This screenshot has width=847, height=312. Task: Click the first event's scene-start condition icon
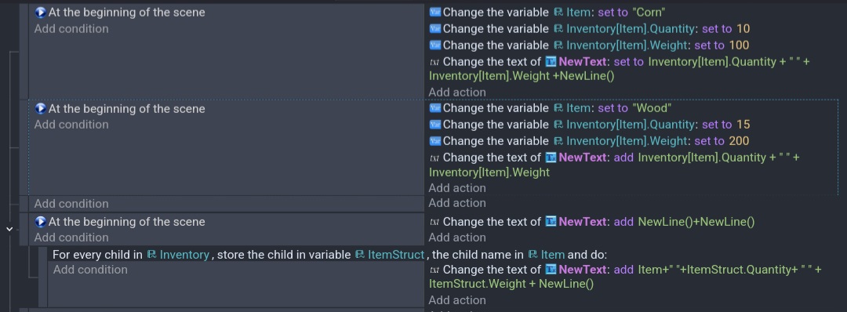(x=40, y=12)
